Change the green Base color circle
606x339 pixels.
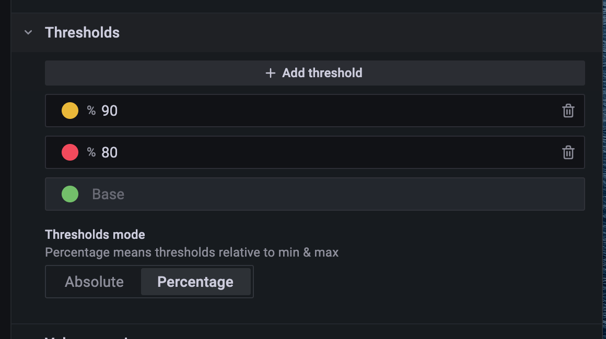(70, 194)
